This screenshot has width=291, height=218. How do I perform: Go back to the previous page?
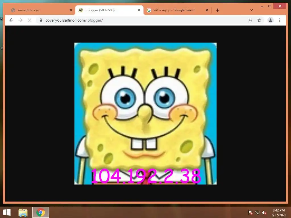11,20
